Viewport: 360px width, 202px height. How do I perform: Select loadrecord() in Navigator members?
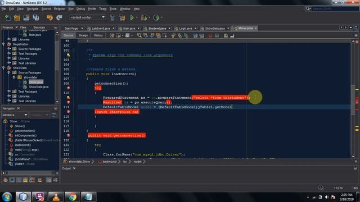point(23,145)
